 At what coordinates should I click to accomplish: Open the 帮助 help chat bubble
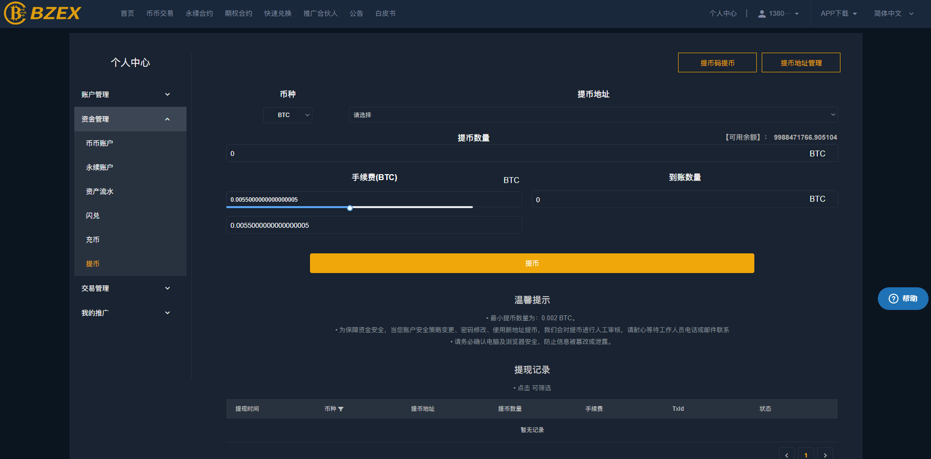(x=902, y=299)
